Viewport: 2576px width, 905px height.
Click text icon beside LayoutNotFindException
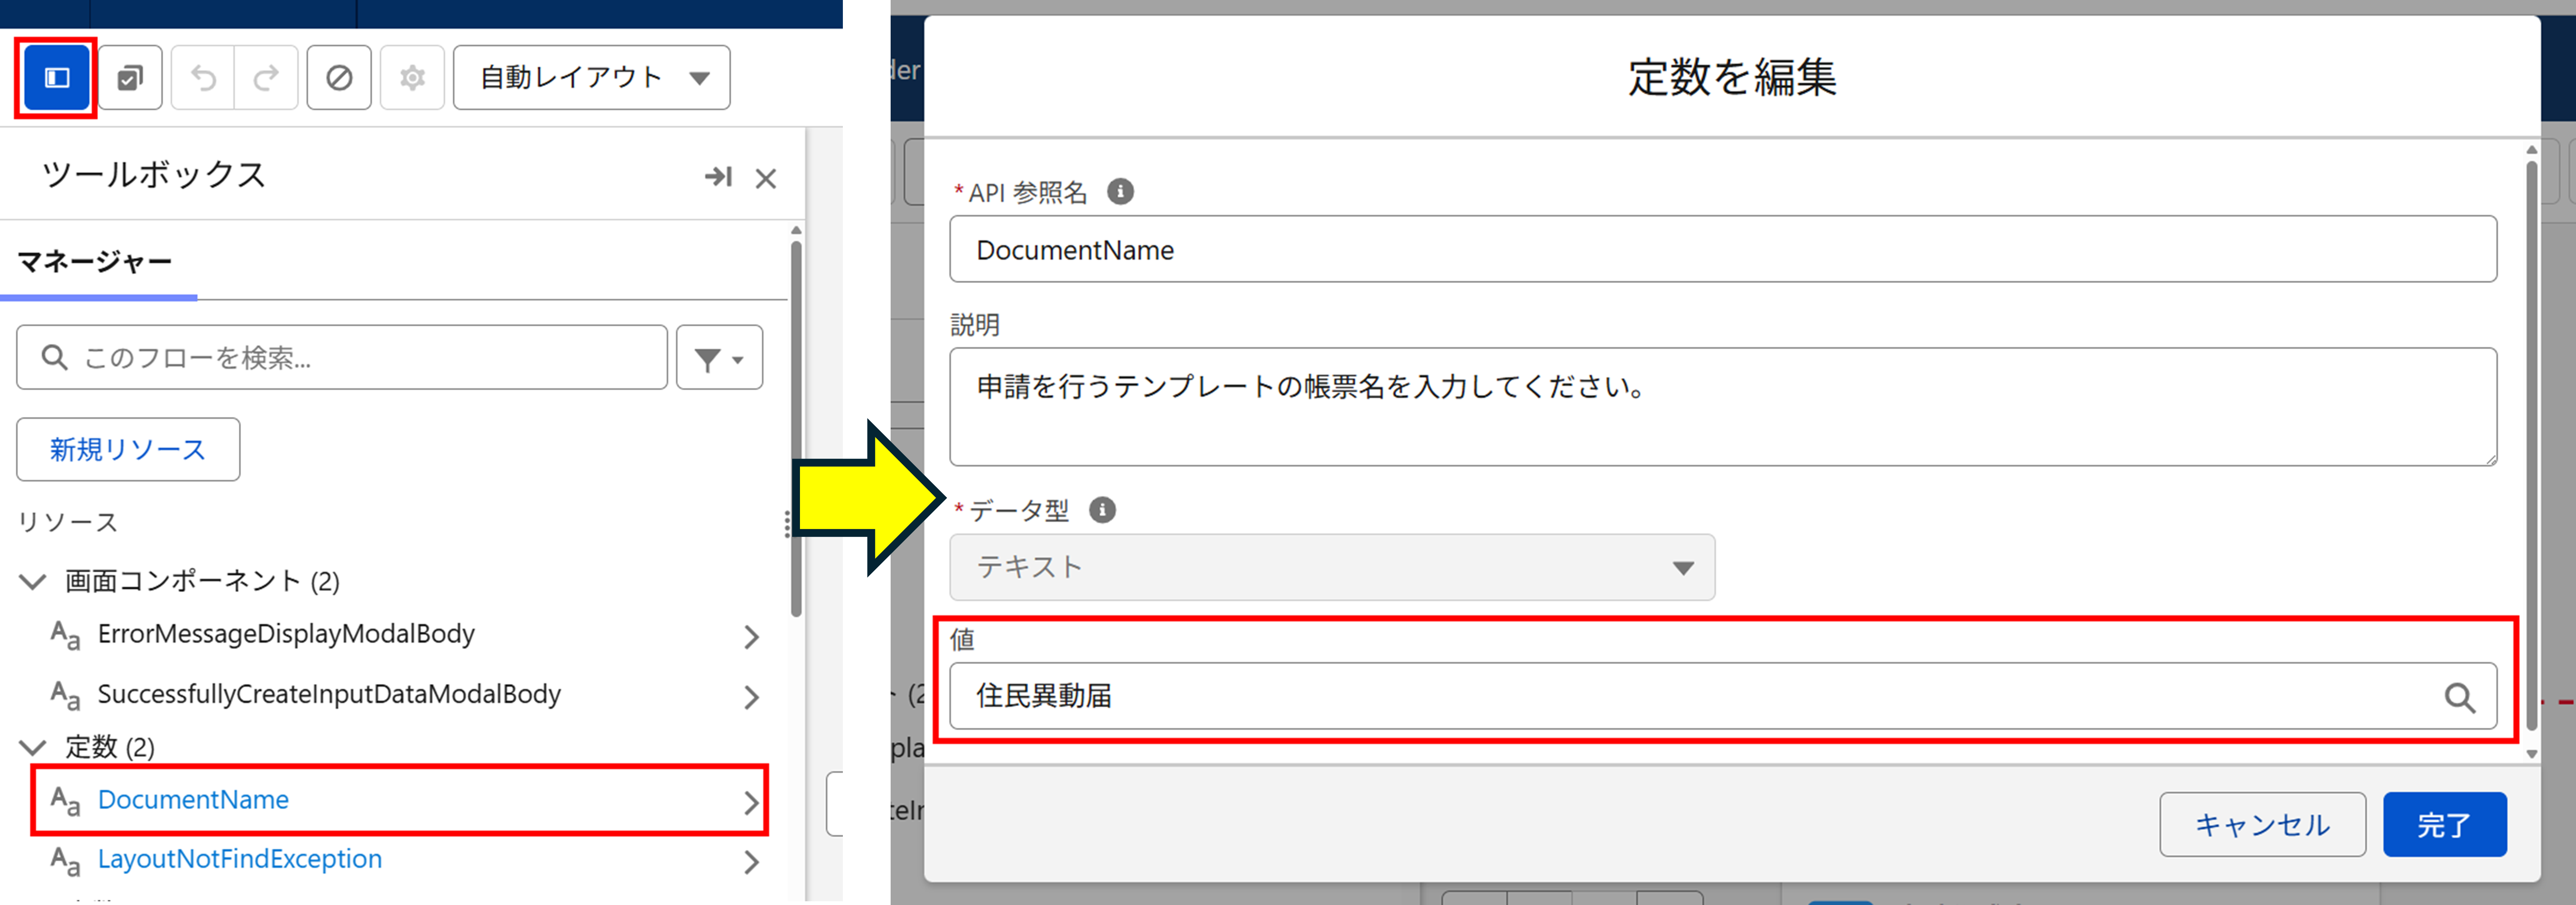(x=65, y=861)
